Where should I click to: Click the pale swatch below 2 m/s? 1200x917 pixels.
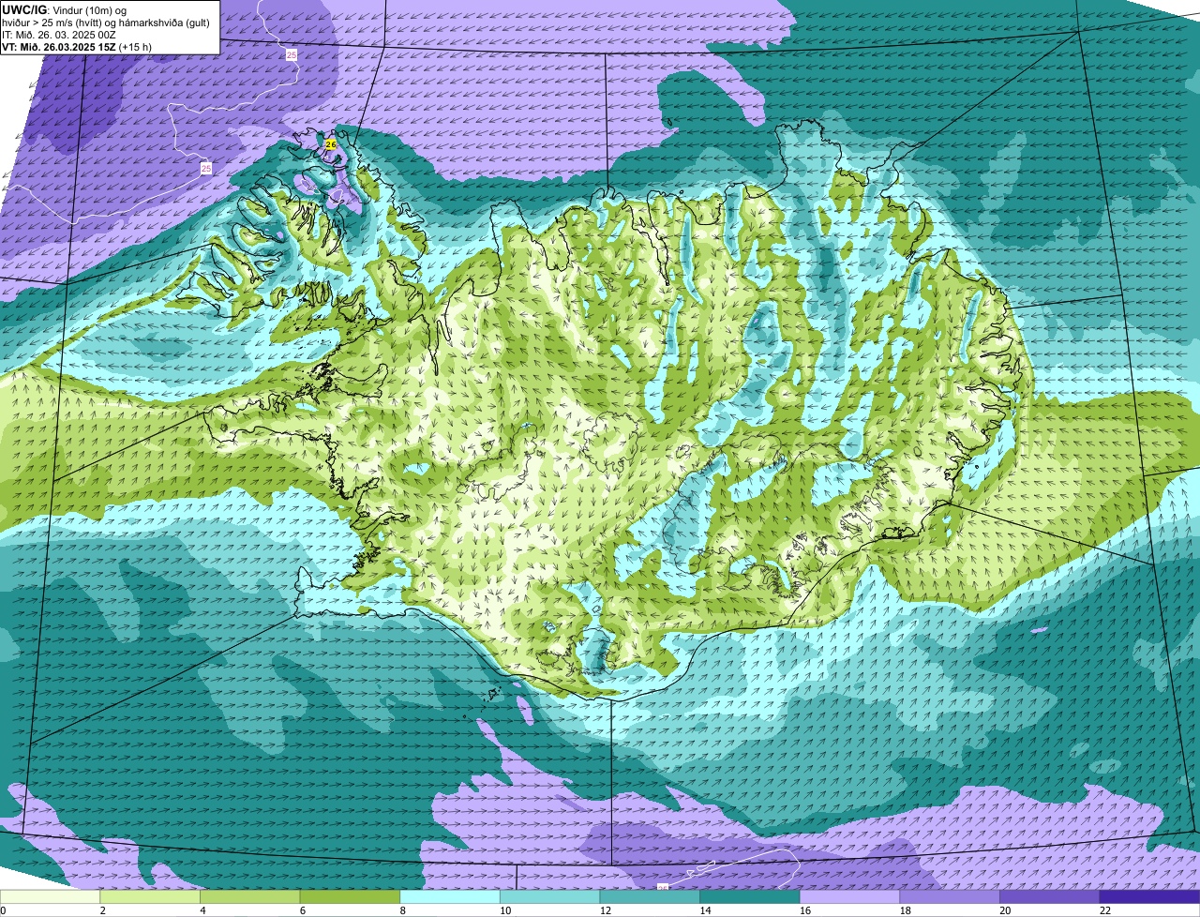50,896
